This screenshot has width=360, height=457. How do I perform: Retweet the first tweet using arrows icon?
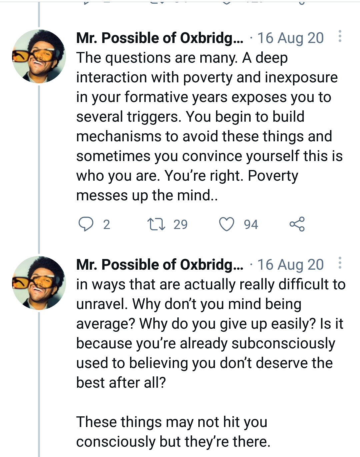coord(156,224)
